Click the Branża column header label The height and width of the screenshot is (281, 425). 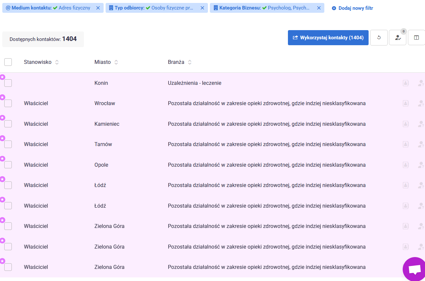[176, 62]
